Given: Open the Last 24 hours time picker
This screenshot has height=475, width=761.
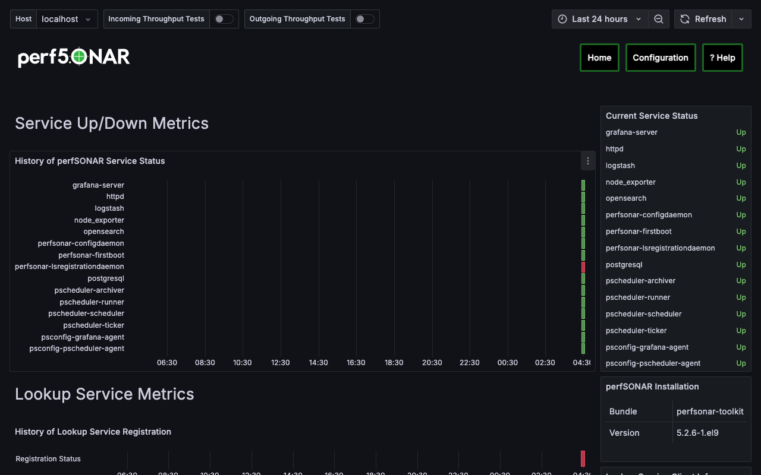Looking at the screenshot, I should [x=600, y=19].
